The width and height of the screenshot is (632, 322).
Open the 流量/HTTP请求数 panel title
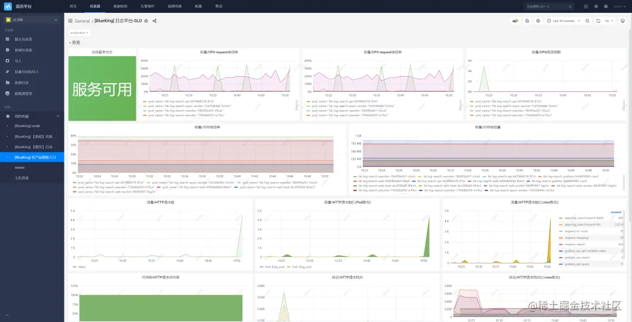[x=160, y=203]
